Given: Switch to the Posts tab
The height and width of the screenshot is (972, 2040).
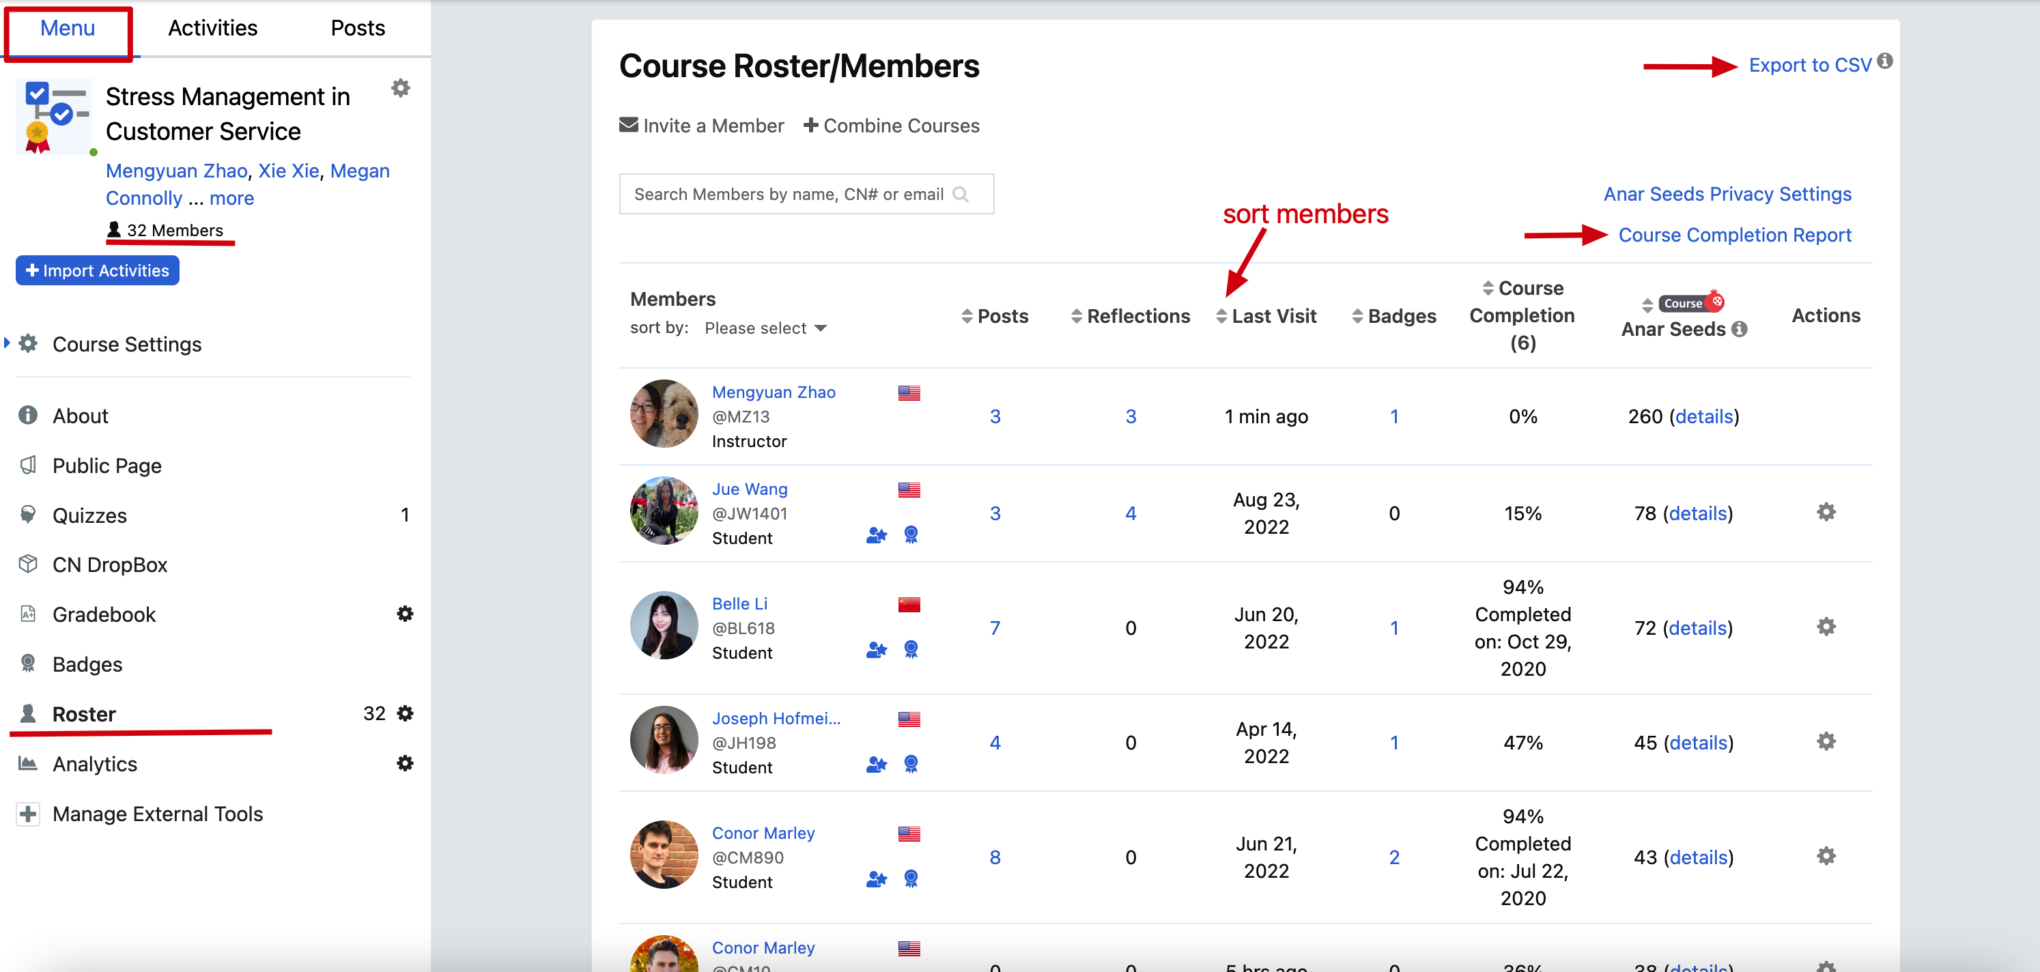Looking at the screenshot, I should pos(357,29).
